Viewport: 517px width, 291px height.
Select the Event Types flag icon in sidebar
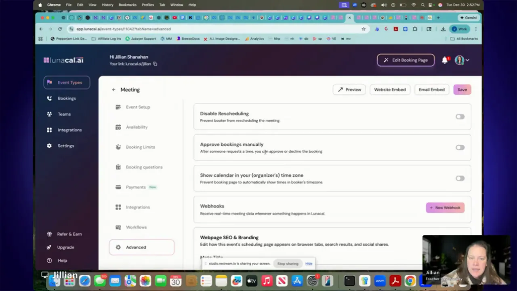(x=49, y=82)
